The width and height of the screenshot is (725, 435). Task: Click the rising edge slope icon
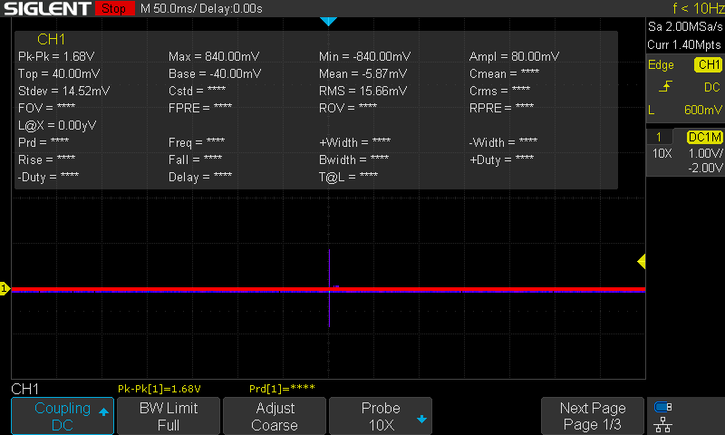[x=665, y=86]
